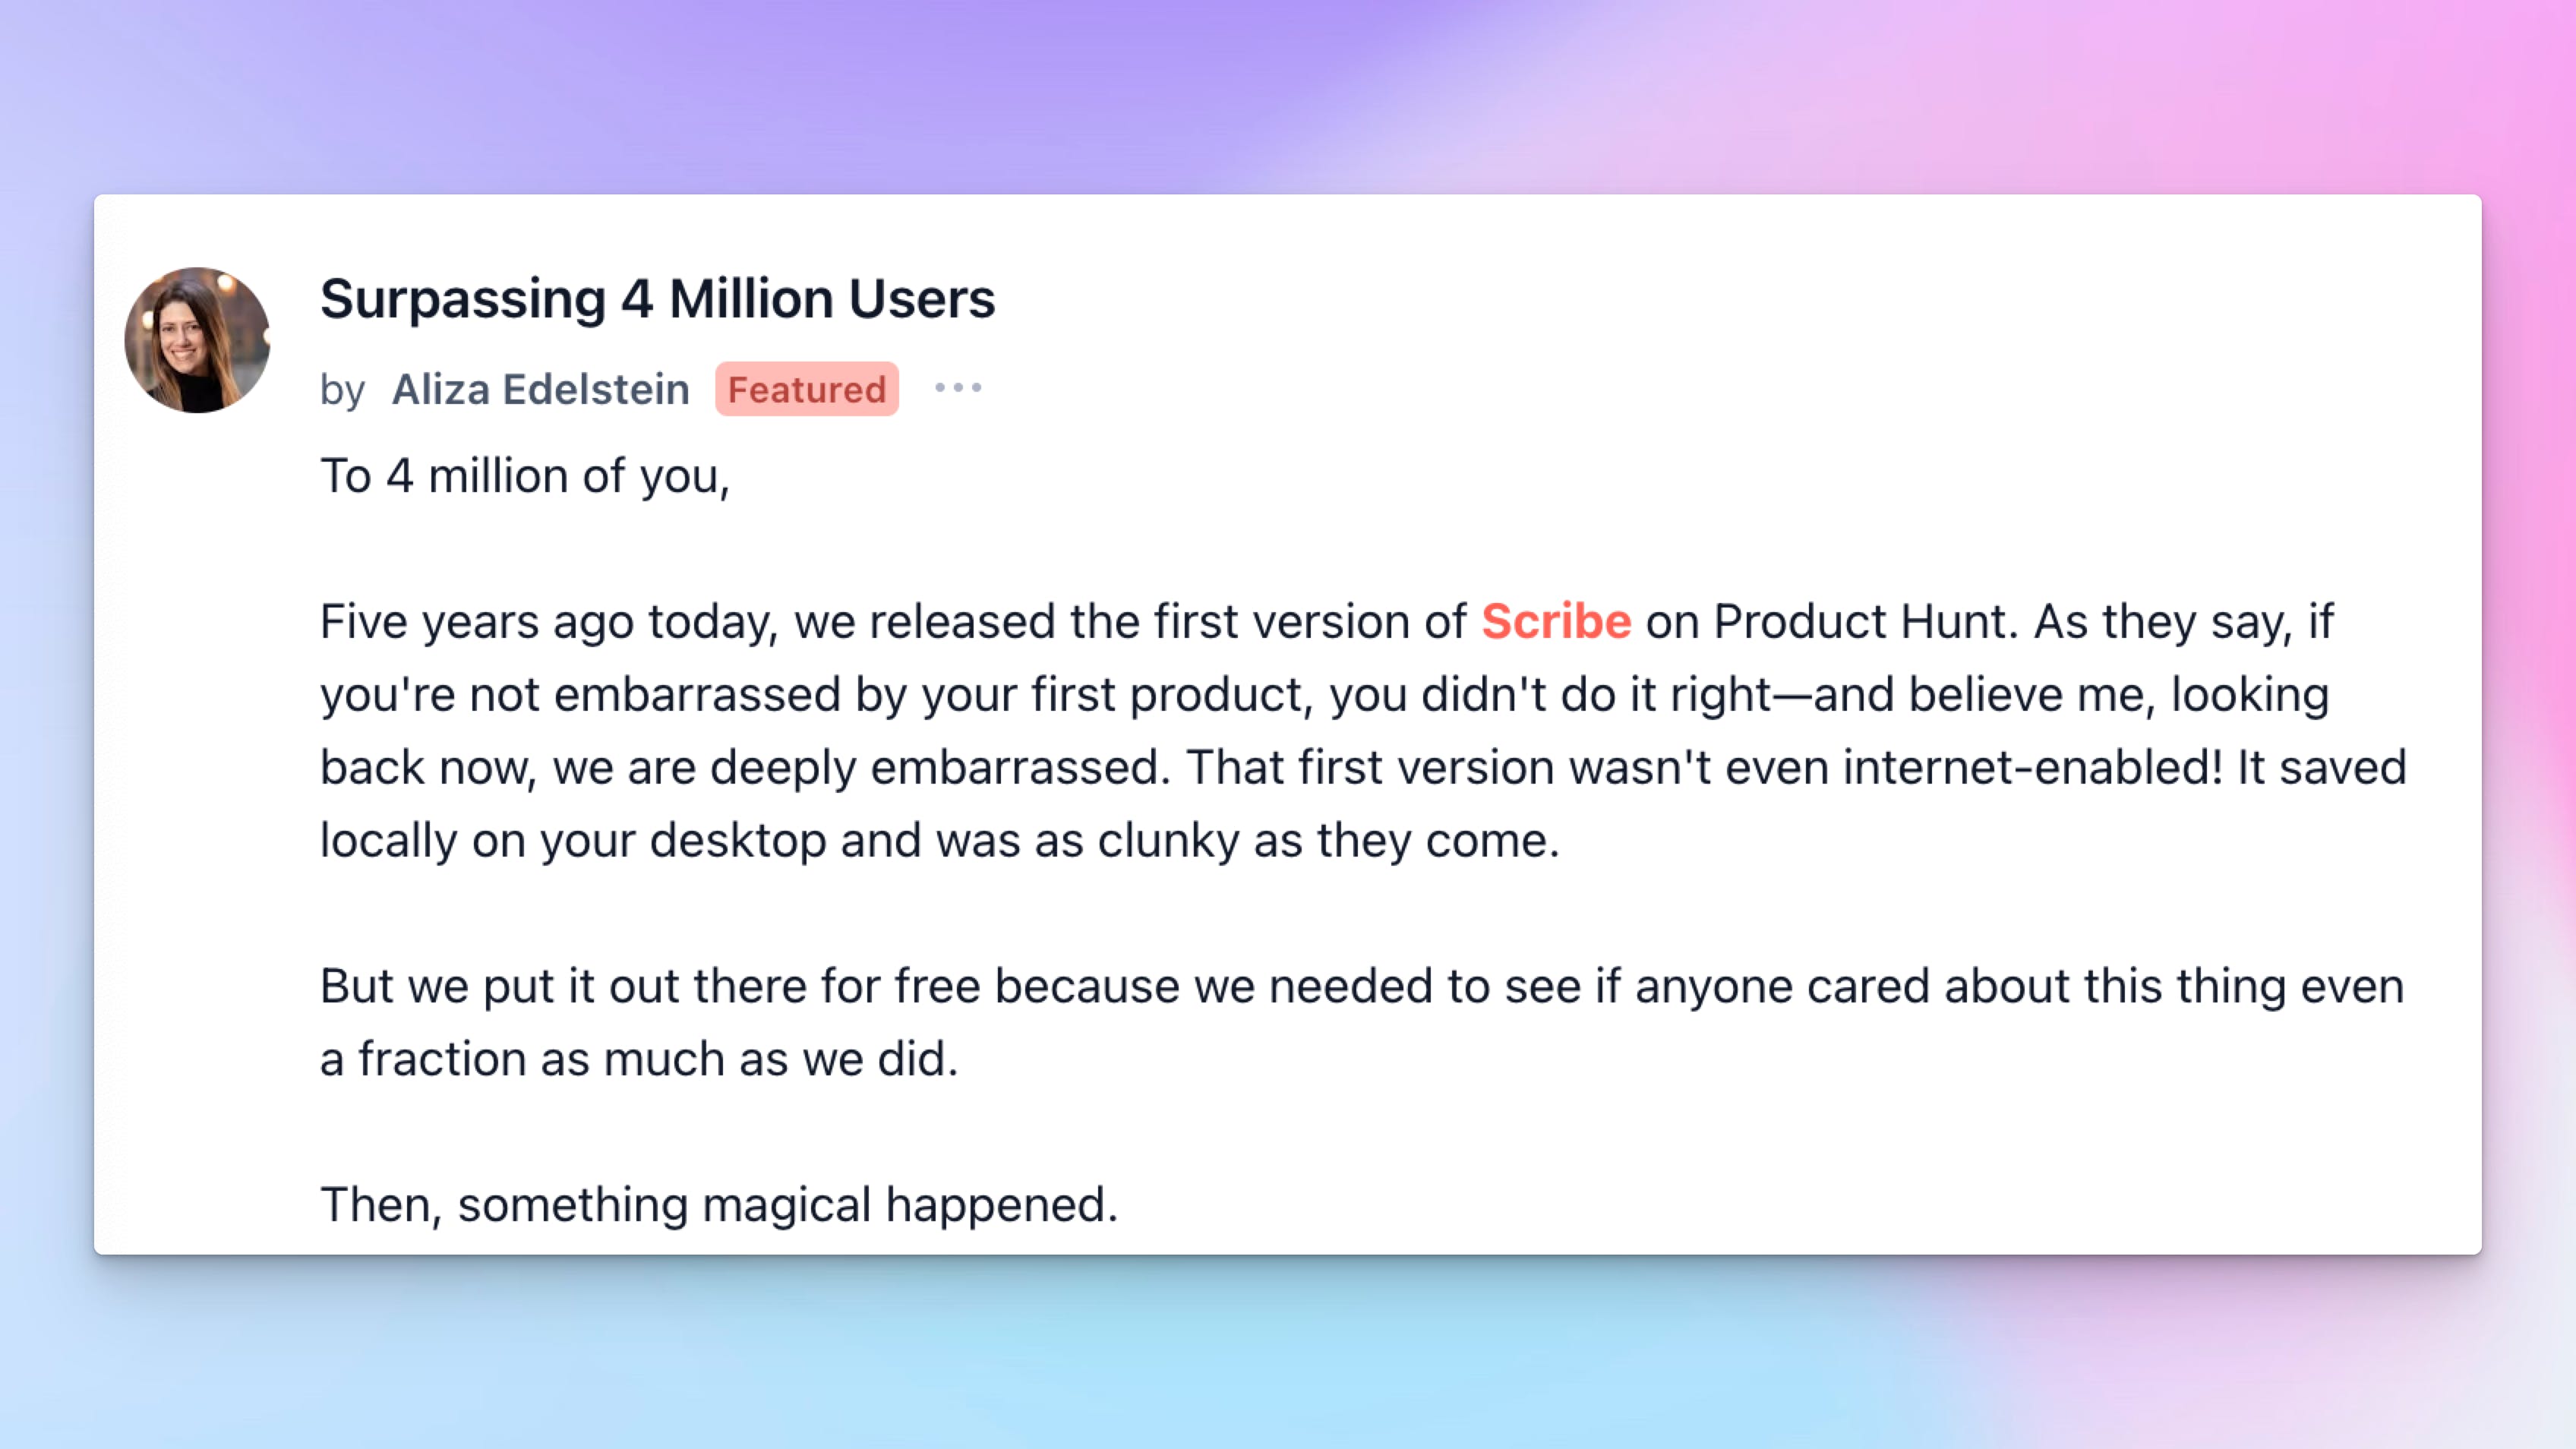
Task: Click the light blue background below the card
Action: tap(1288, 1352)
